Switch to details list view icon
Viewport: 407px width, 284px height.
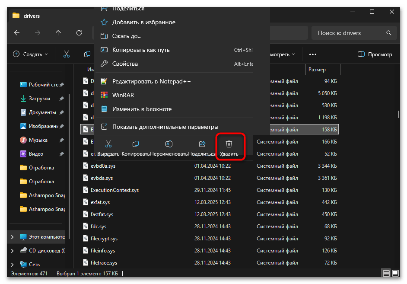coord(386,273)
